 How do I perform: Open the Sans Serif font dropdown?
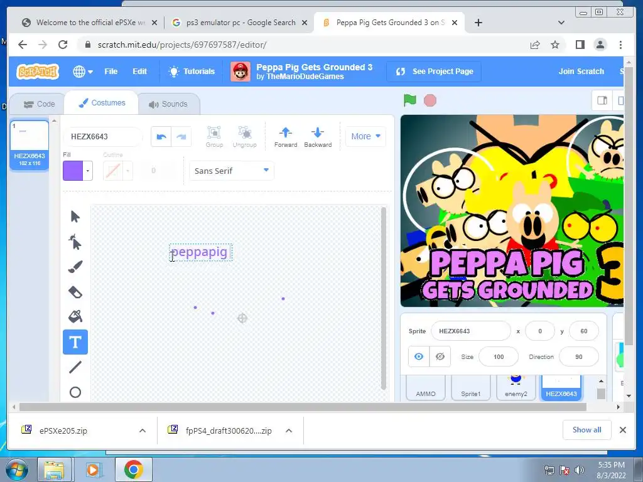click(x=231, y=171)
